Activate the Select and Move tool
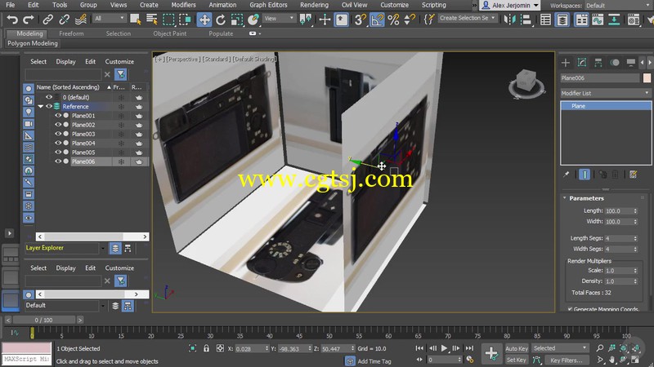Screen dimensions: 654x367 pos(204,20)
